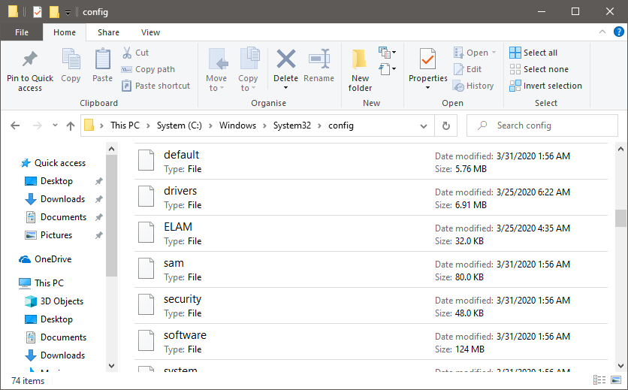Open the recent locations dropdown
This screenshot has height=390, width=628.
[55, 125]
